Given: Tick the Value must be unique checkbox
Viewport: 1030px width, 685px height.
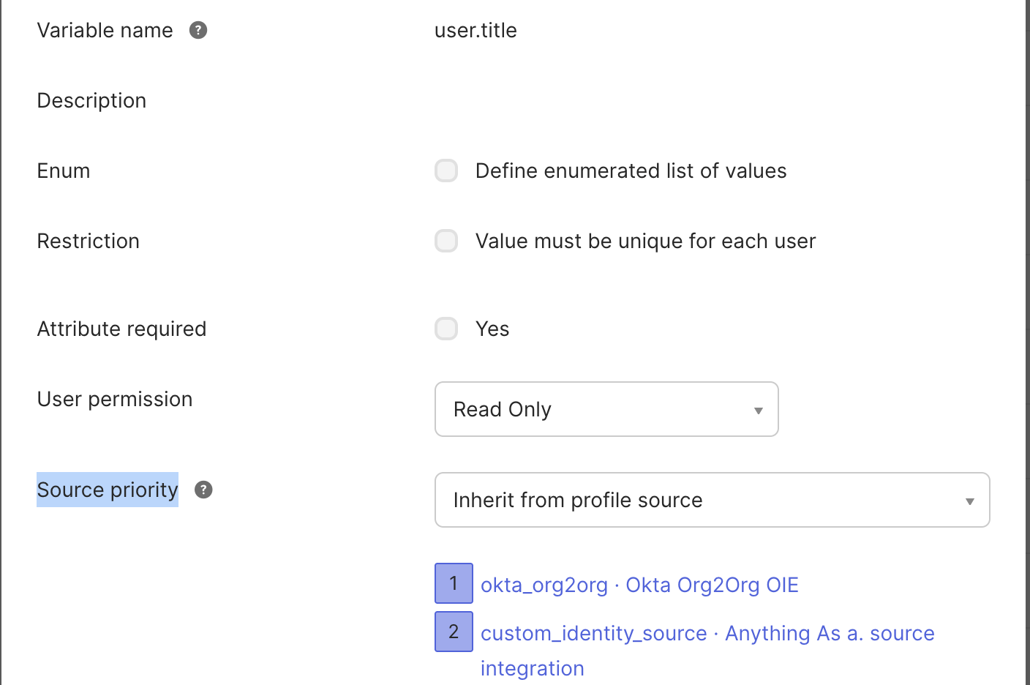Looking at the screenshot, I should (446, 241).
